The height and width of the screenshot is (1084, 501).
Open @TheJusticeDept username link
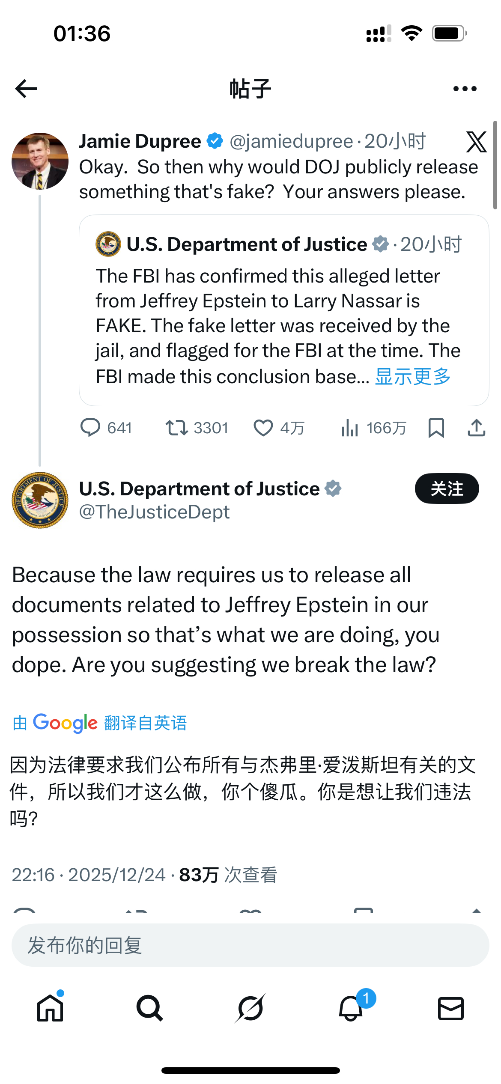(x=153, y=512)
